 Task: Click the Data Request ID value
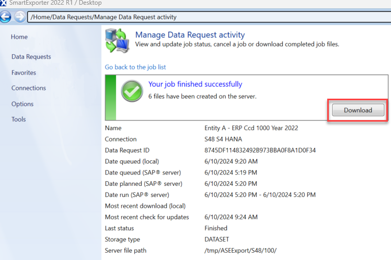point(260,150)
